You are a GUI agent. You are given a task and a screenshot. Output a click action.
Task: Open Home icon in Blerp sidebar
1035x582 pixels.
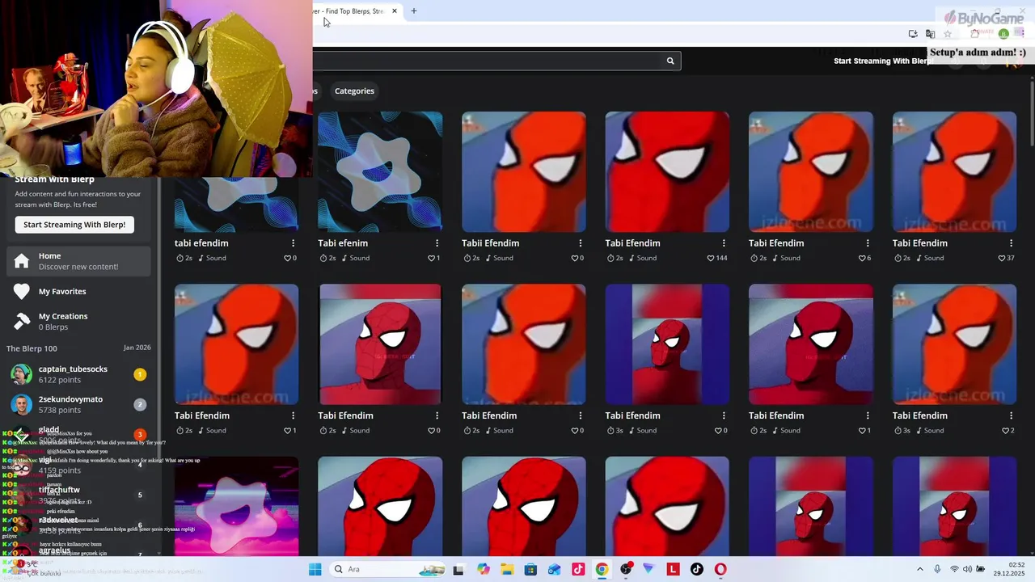tap(22, 262)
